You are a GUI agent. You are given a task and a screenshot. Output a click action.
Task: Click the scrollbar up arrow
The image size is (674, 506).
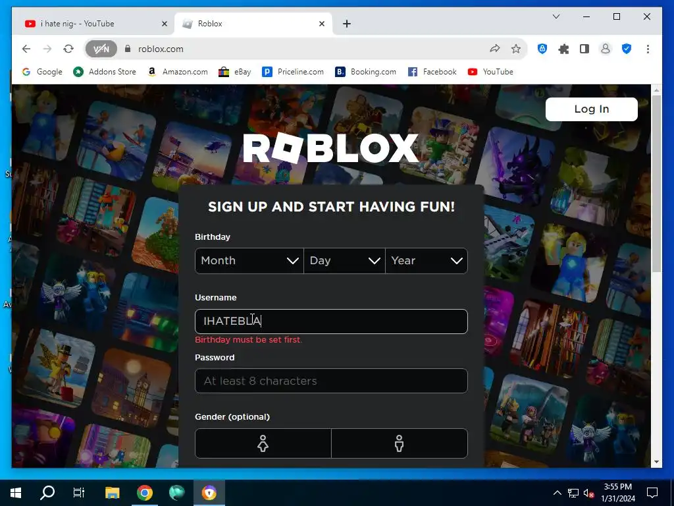(x=656, y=90)
